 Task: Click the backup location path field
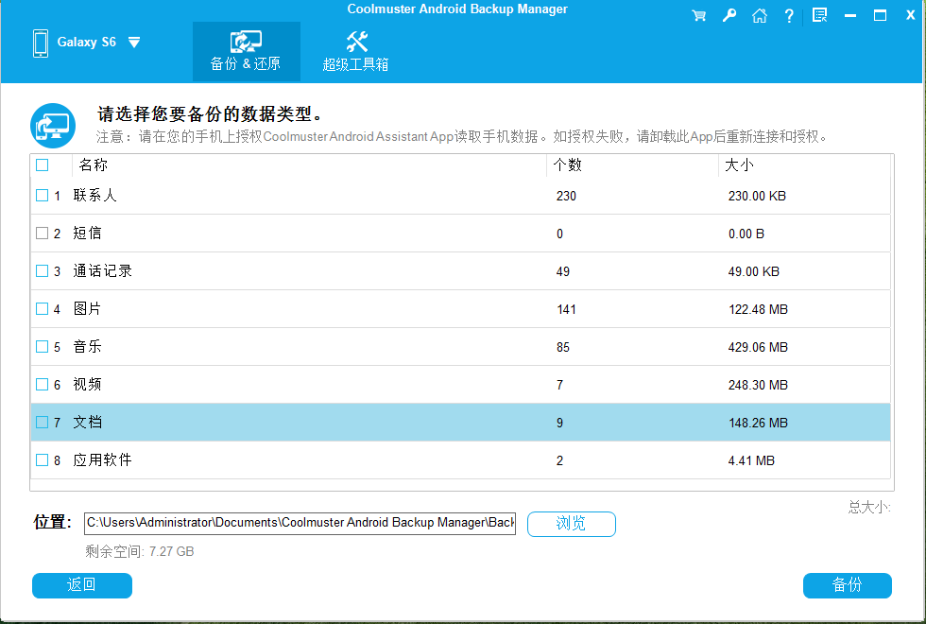[300, 524]
